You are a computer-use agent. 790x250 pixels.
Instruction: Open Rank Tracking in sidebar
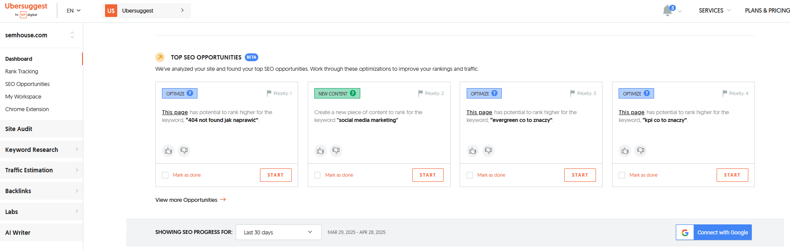pyautogui.click(x=22, y=72)
